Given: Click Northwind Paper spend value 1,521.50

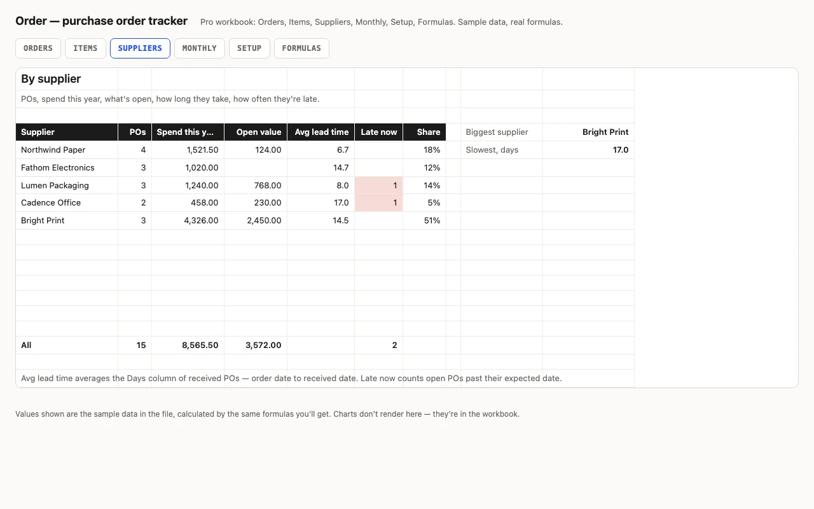Looking at the screenshot, I should (188, 150).
